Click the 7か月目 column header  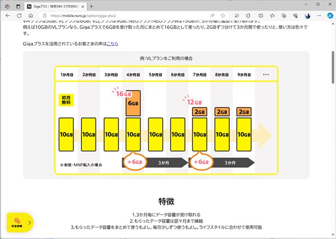click(x=200, y=75)
